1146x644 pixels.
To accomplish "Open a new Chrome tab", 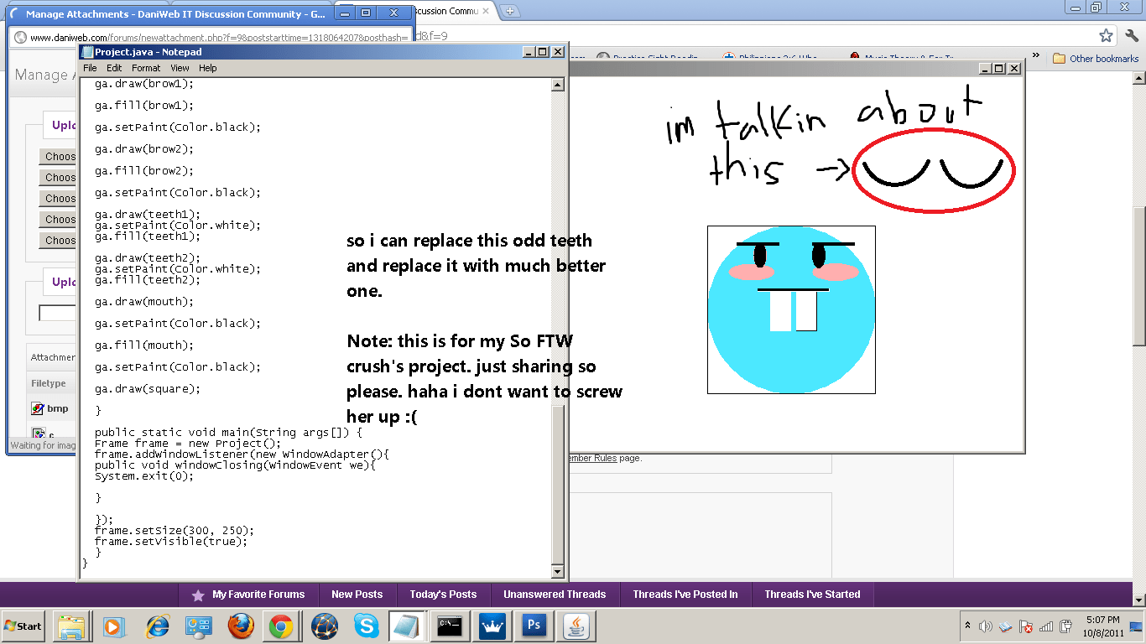I will coord(510,11).
